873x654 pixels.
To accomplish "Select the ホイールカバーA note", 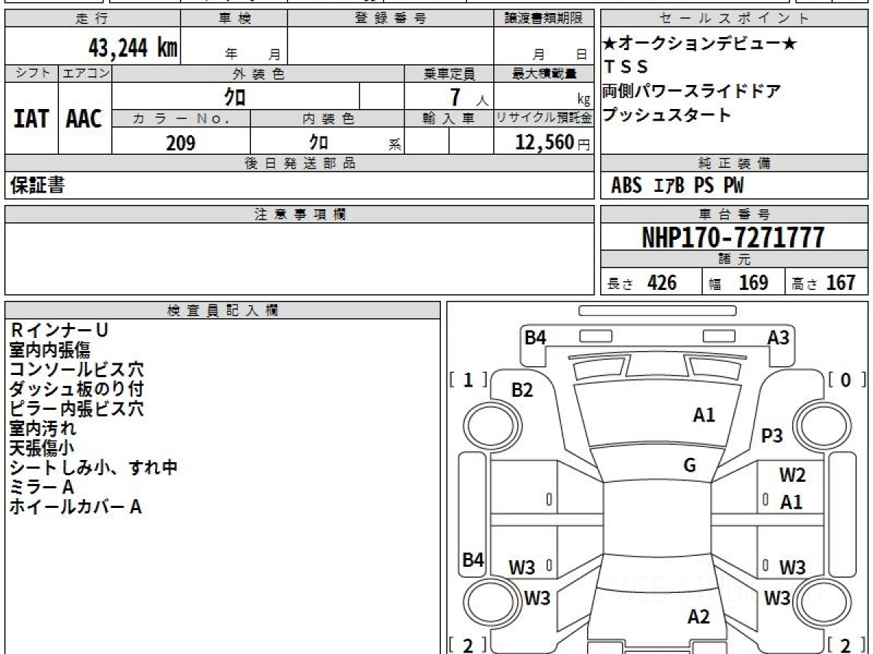I will [x=76, y=506].
